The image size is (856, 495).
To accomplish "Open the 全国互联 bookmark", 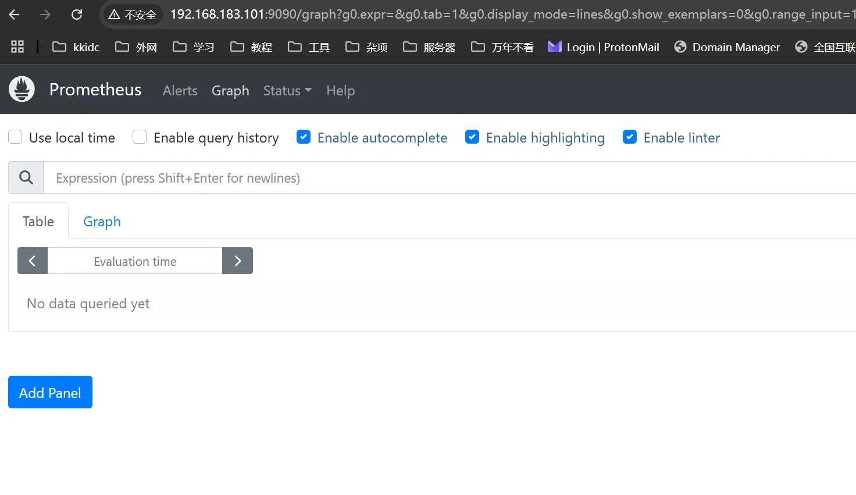I will 825,47.
